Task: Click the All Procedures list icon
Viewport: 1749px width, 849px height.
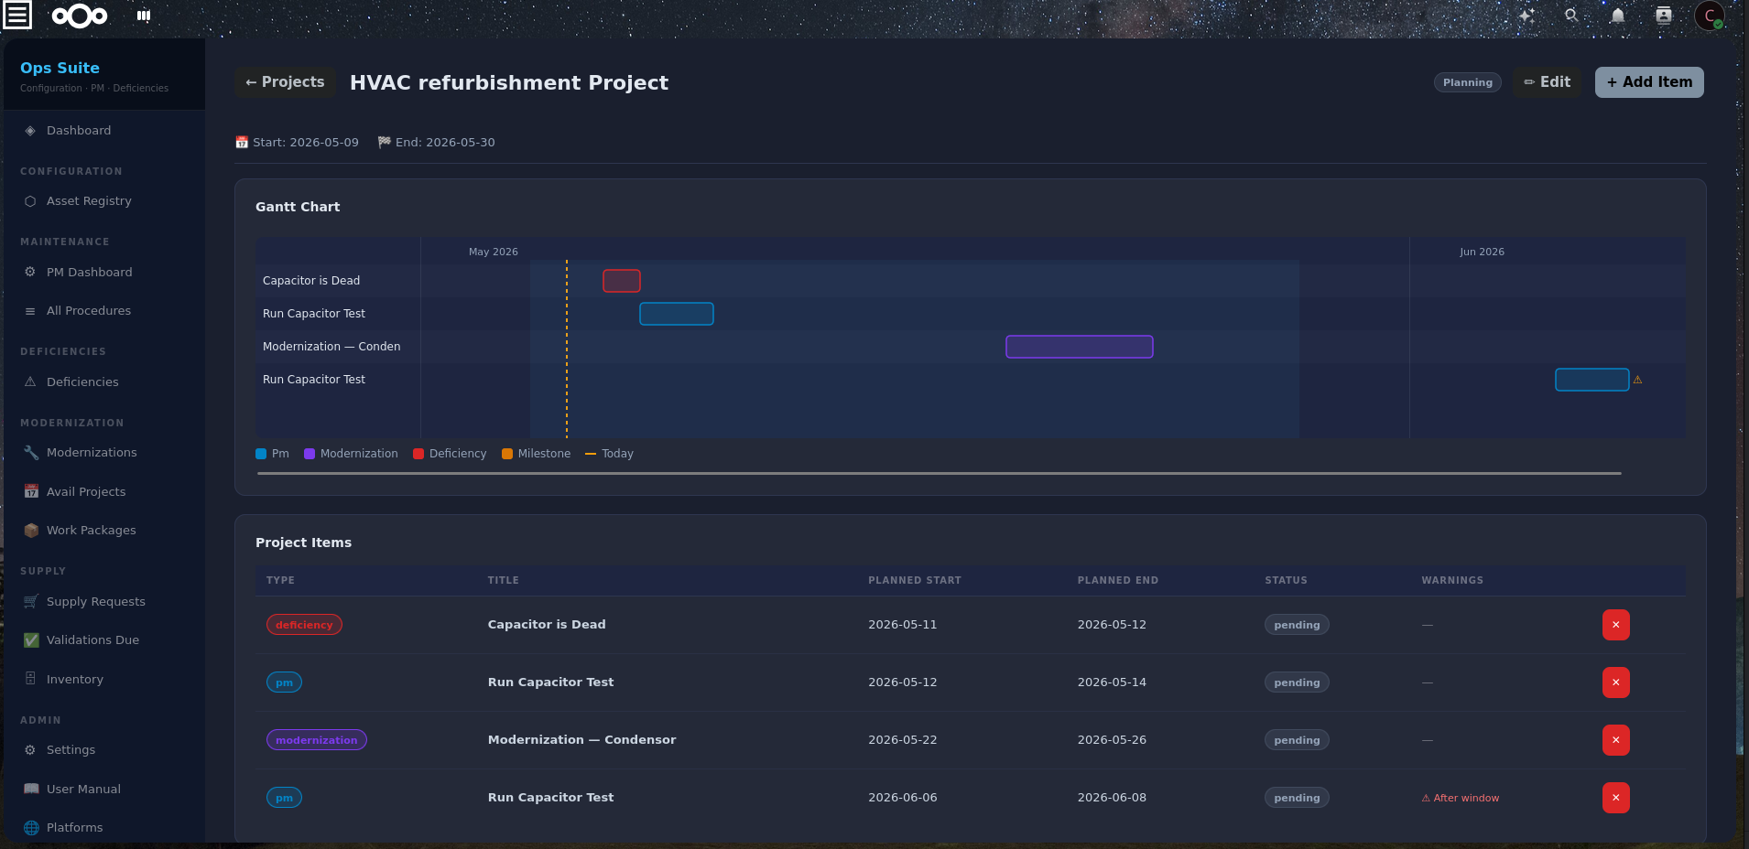Action: (x=30, y=311)
